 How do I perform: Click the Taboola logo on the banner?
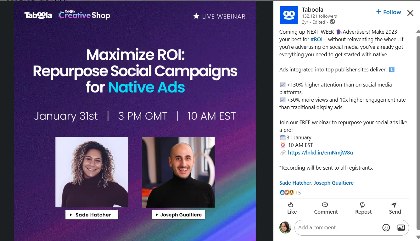38,15
